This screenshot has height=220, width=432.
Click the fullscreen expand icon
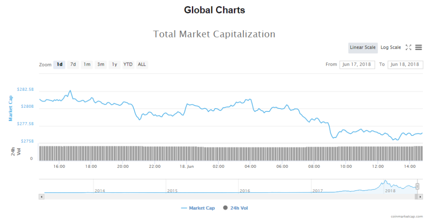pos(408,48)
